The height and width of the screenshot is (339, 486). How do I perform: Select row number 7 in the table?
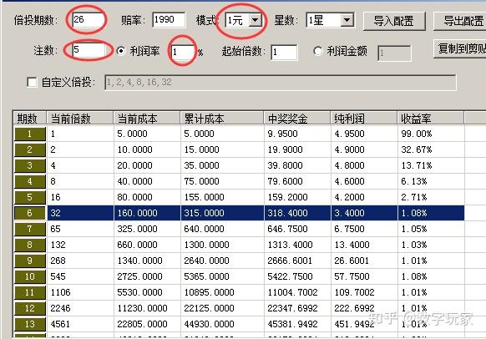coord(30,229)
